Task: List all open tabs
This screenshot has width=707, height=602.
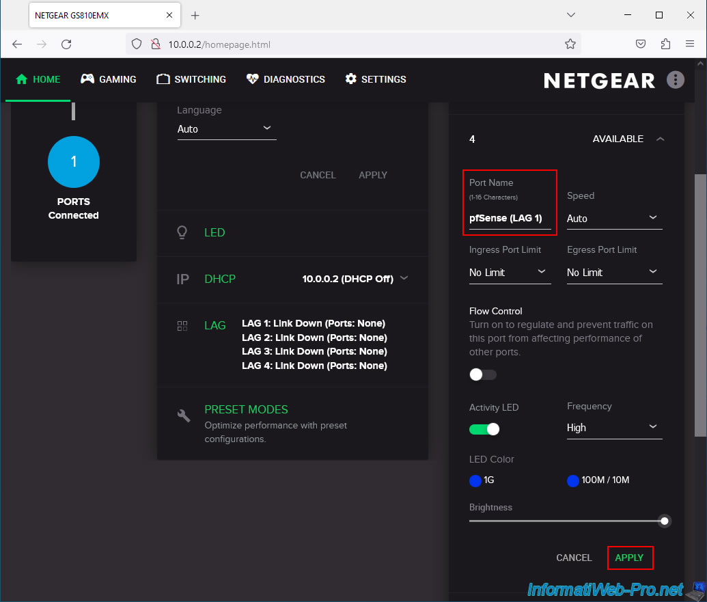Action: point(571,15)
